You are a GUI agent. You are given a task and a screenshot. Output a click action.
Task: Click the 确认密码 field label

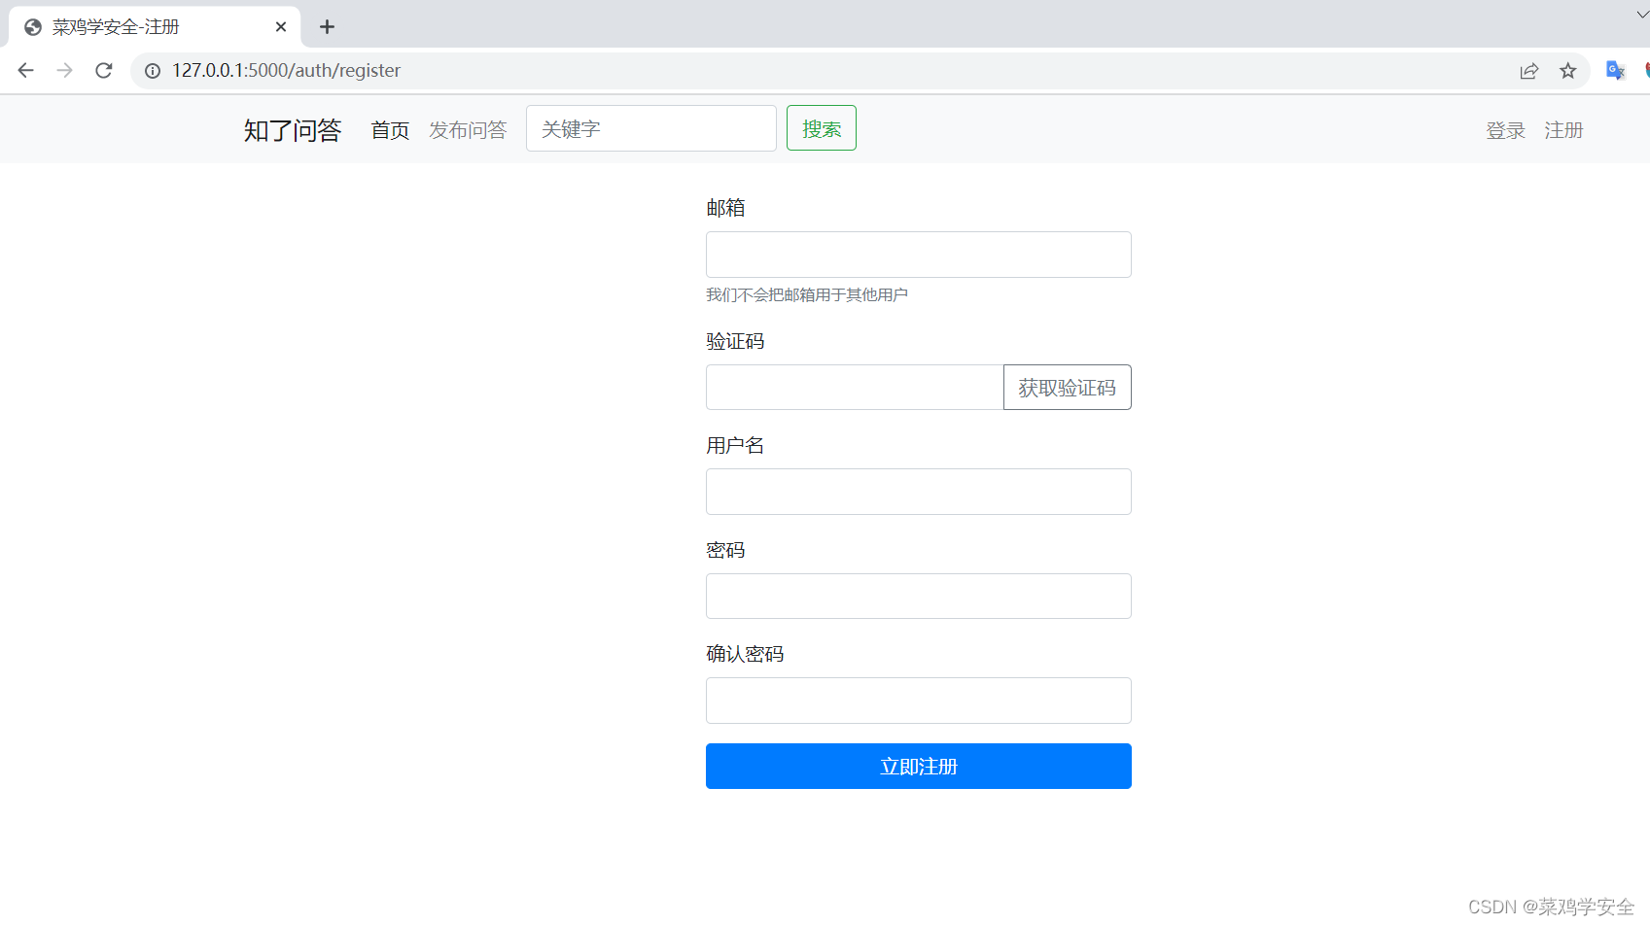pyautogui.click(x=745, y=654)
